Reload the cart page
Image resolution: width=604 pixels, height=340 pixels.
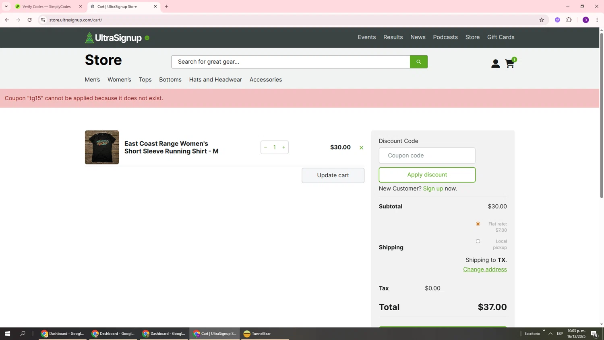[x=29, y=20]
